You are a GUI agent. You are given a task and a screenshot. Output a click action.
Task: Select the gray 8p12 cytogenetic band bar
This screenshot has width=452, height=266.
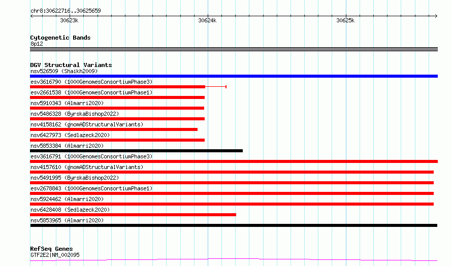pyautogui.click(x=234, y=49)
